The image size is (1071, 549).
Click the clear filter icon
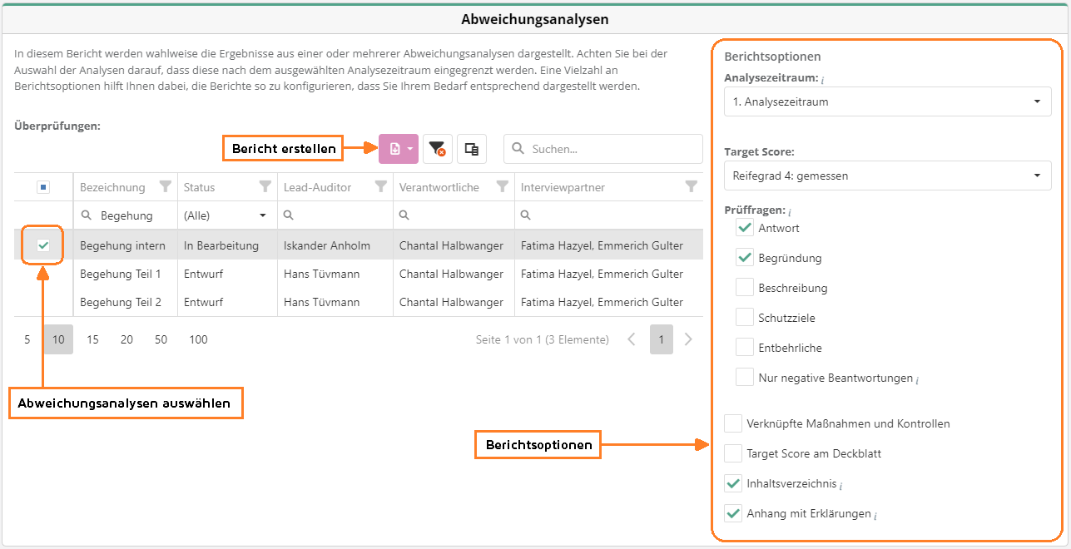click(437, 149)
